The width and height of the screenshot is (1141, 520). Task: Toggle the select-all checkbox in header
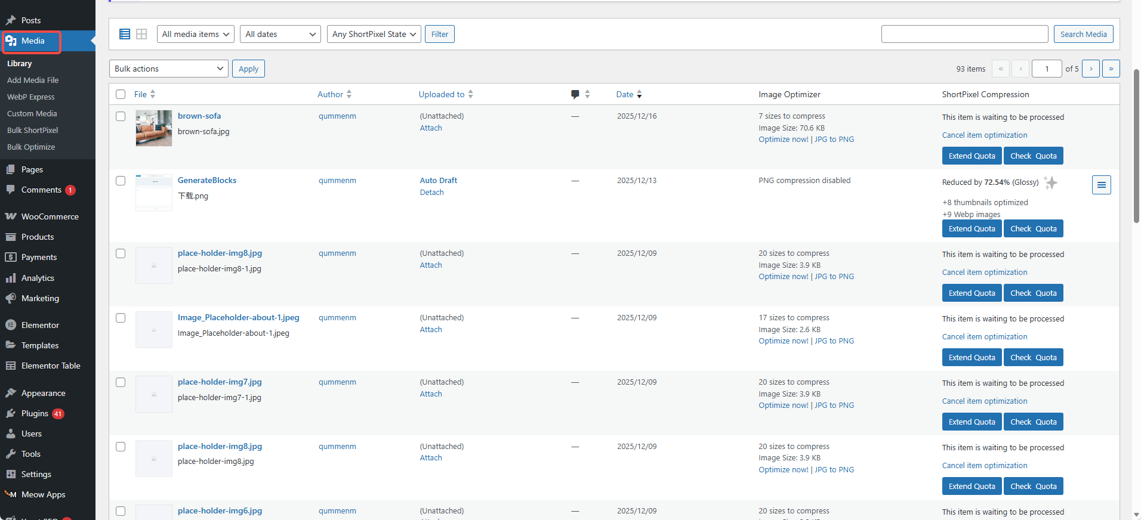121,94
